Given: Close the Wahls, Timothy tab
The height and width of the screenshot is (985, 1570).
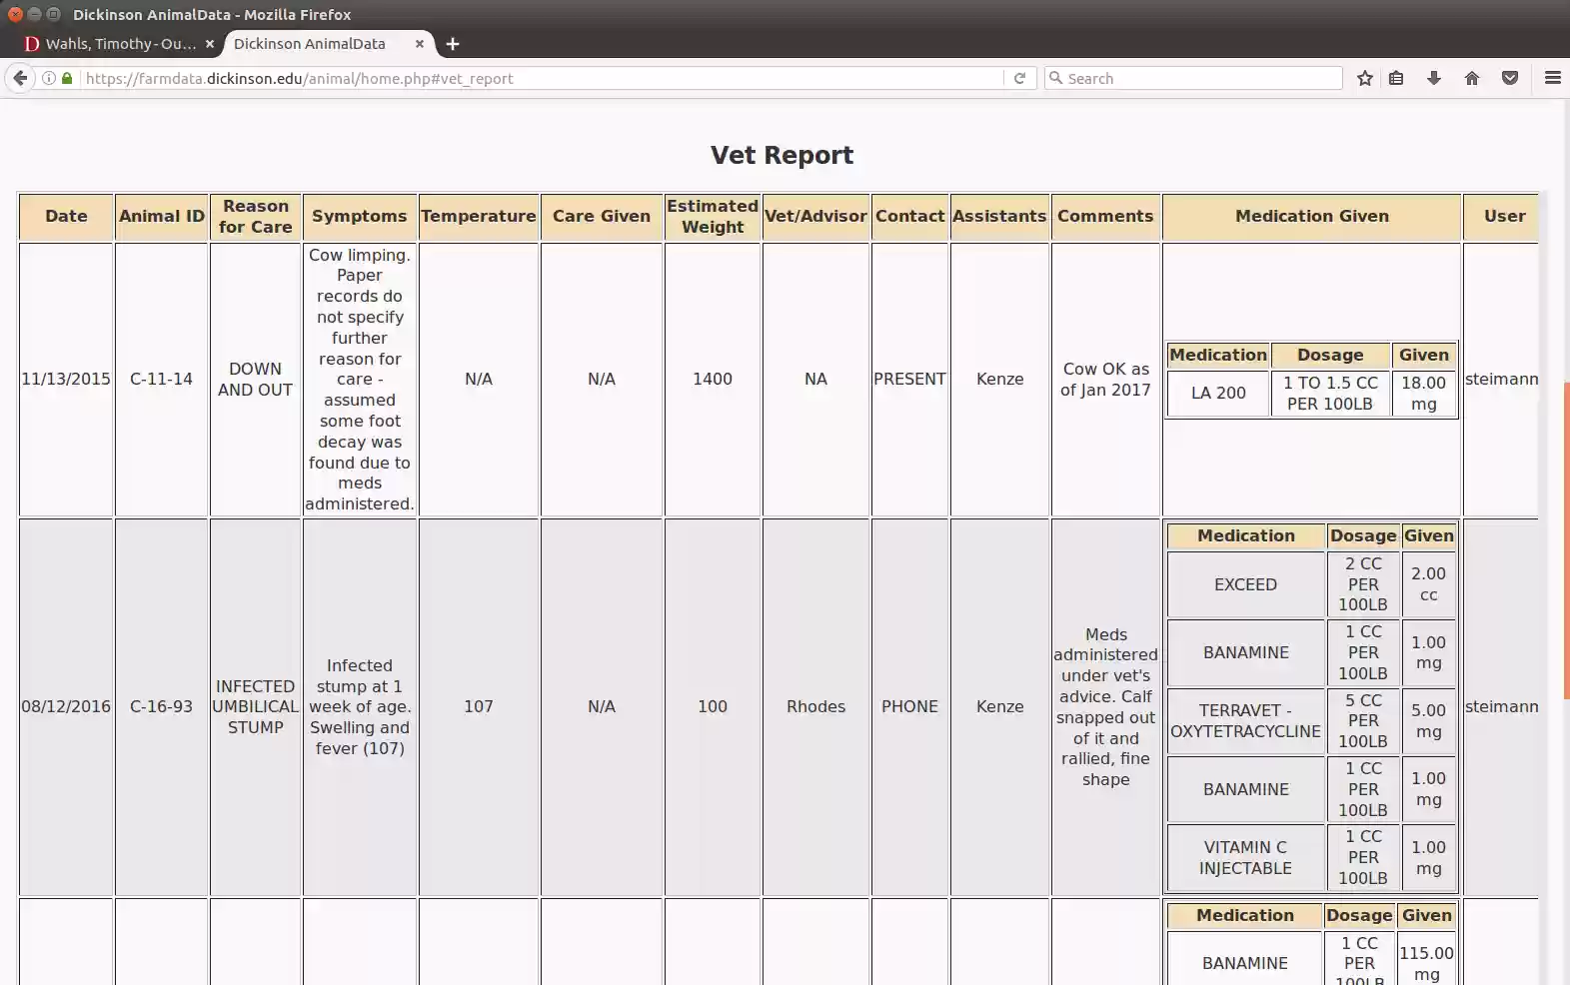Looking at the screenshot, I should pos(209,44).
